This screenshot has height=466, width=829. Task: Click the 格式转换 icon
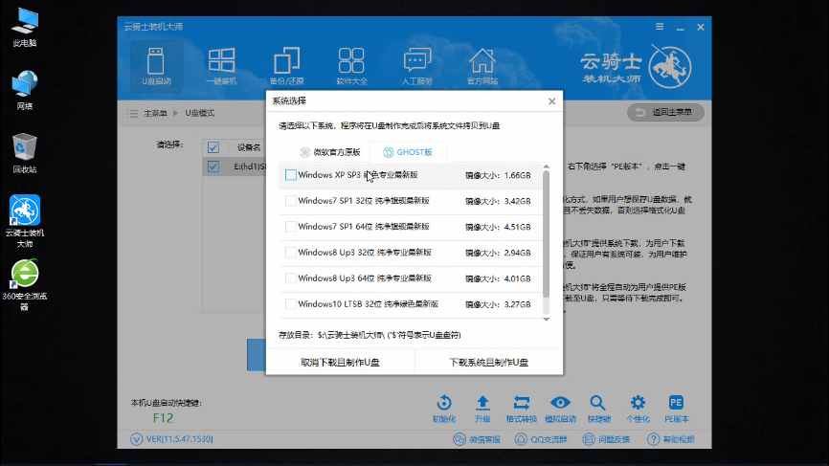pyautogui.click(x=522, y=409)
